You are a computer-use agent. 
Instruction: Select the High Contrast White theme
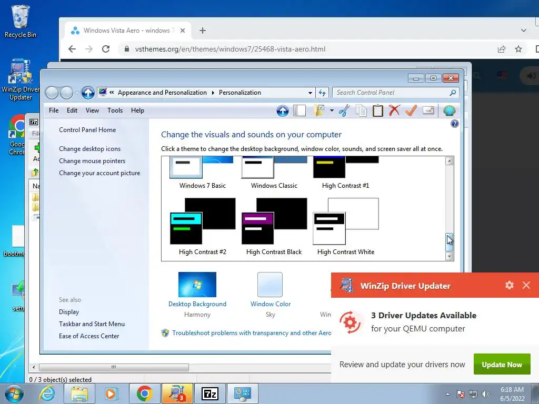(346, 226)
